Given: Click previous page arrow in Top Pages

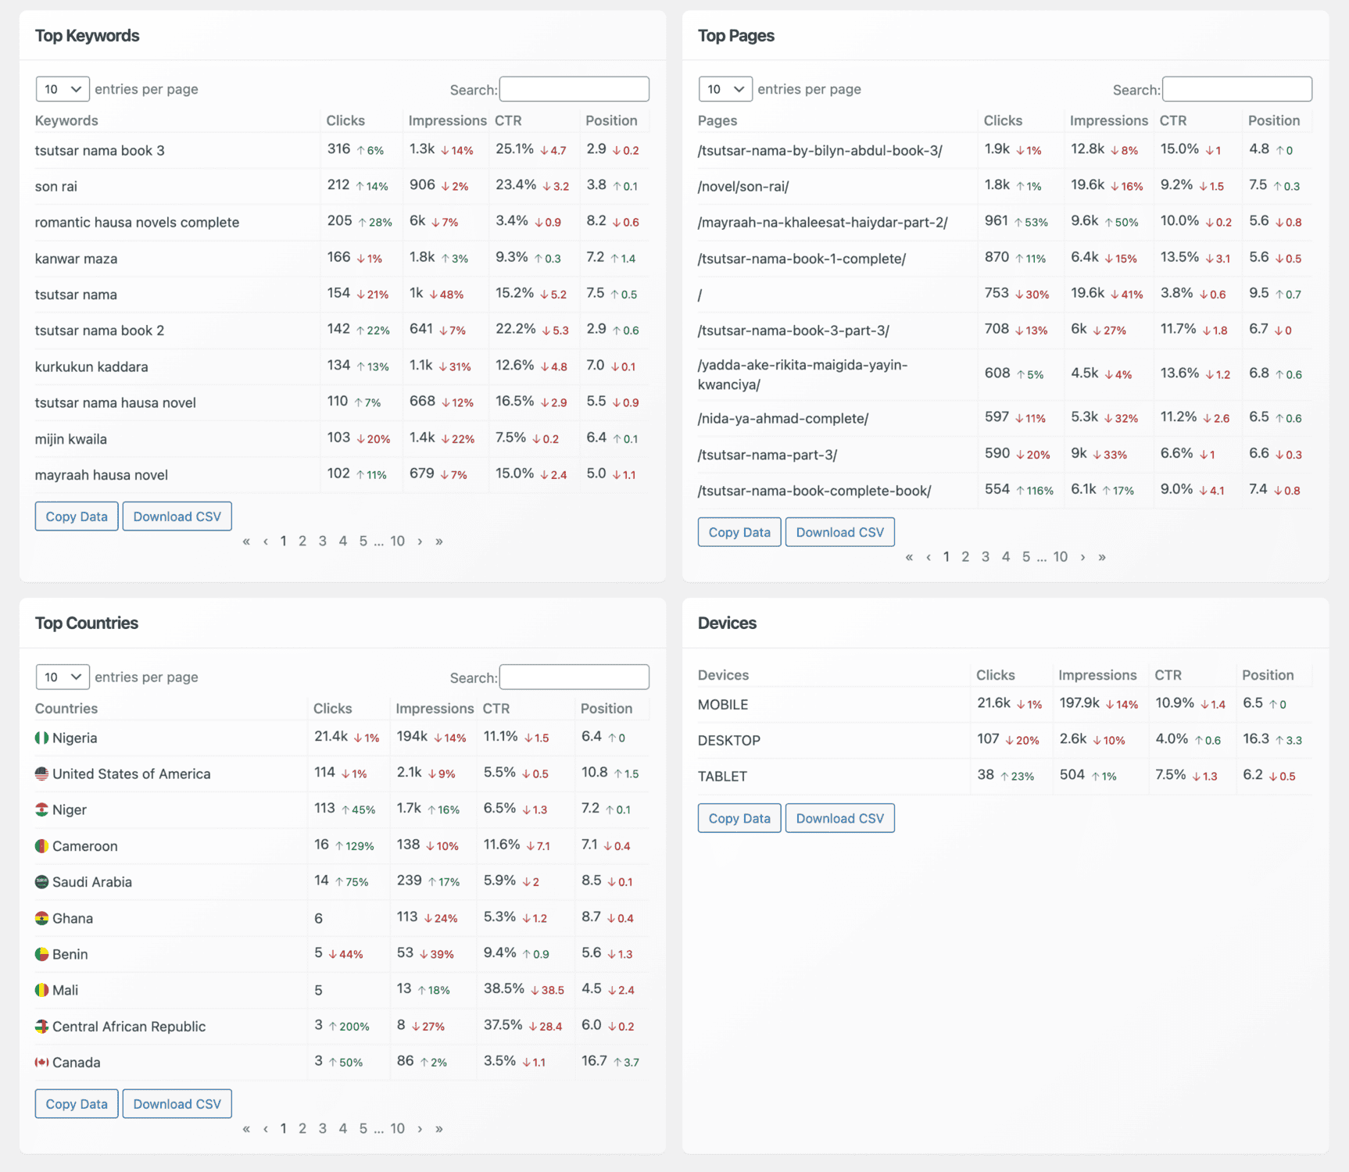Looking at the screenshot, I should (x=928, y=556).
